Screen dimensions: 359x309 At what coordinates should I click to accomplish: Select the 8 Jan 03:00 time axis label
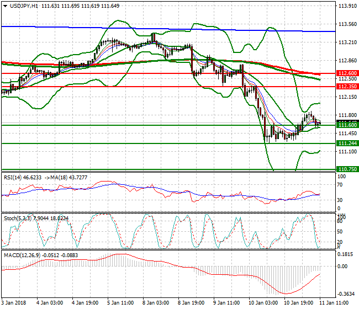[x=156, y=303]
